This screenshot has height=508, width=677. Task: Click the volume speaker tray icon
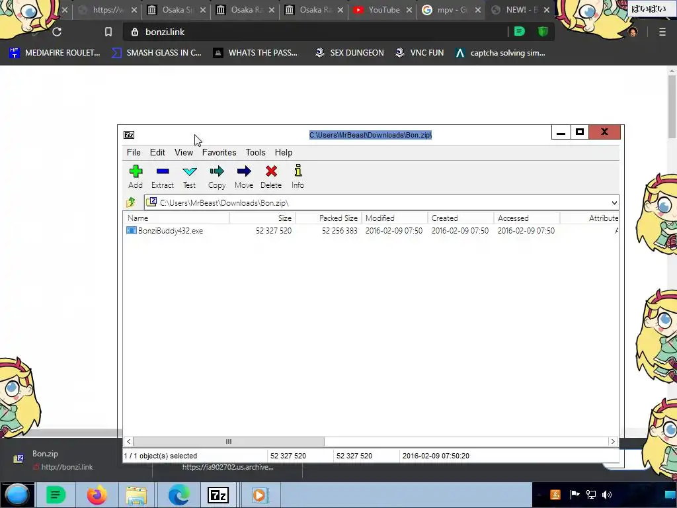(x=607, y=495)
